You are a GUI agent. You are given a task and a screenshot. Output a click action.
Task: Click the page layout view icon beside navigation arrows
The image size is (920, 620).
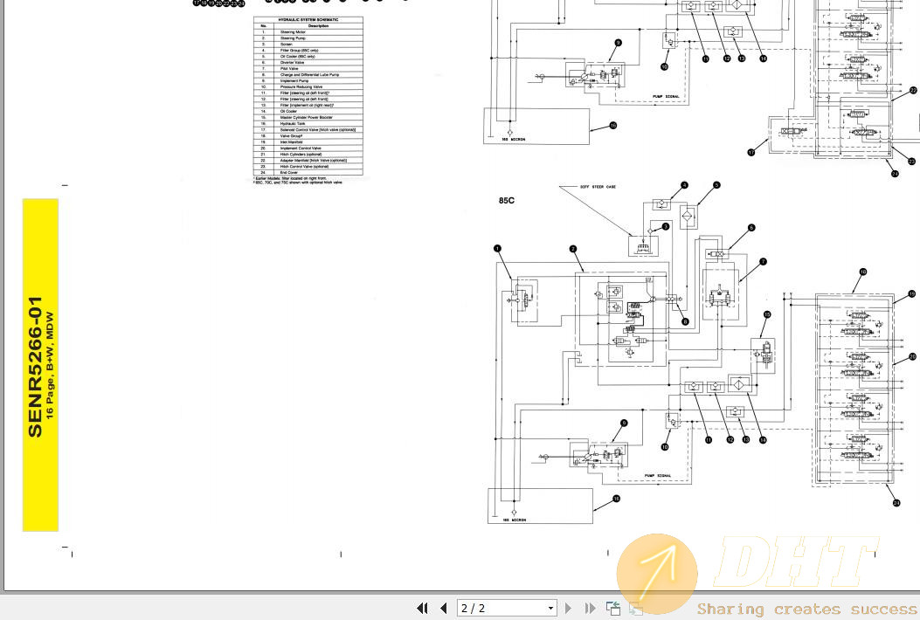612,606
